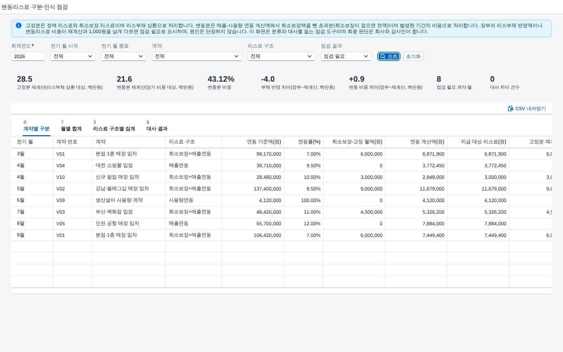Select the 강남 플래그십 매장 임차 cell

pos(129,189)
